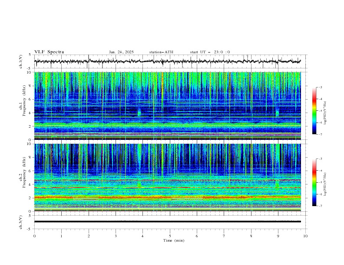Screen dimensions: 344x265
Task: Click the 'ch.1(V)' vertical axis label
Action: point(21,61)
